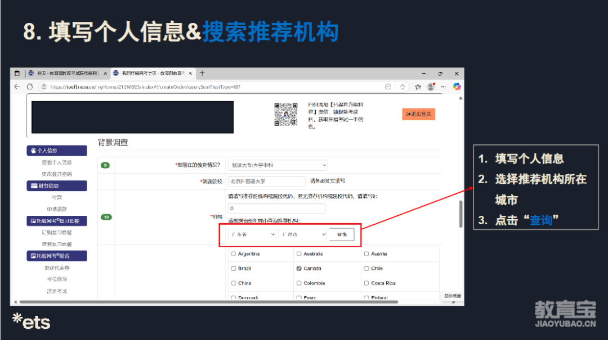The height and width of the screenshot is (340, 608).
Task: Check the China checkbox
Action: (x=234, y=283)
